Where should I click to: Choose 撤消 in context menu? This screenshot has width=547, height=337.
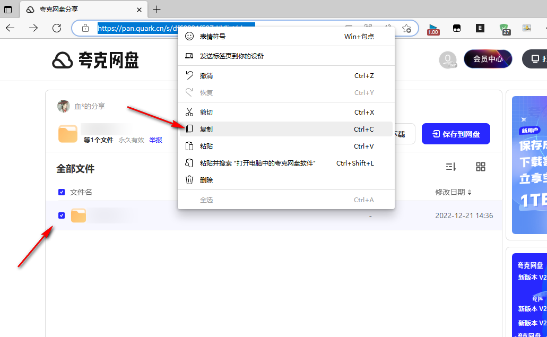286,76
